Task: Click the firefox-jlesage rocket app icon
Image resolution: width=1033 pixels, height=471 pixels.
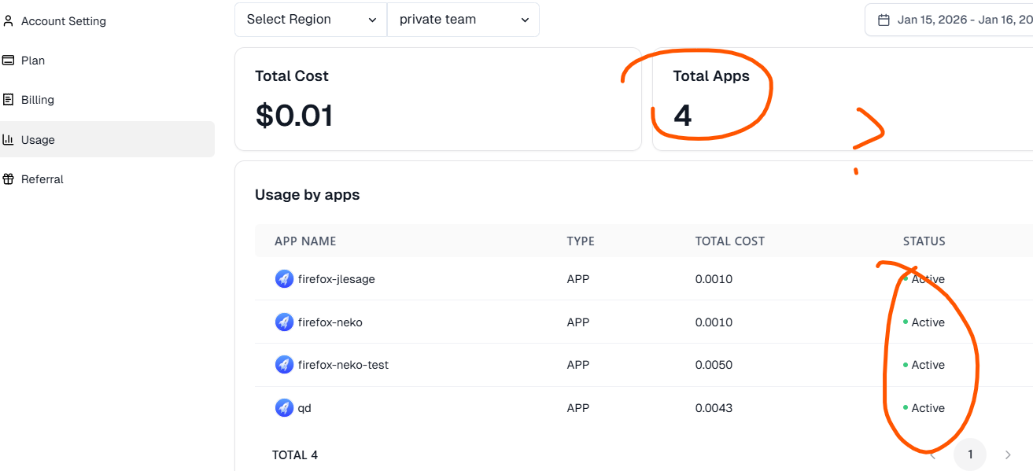Action: point(284,279)
